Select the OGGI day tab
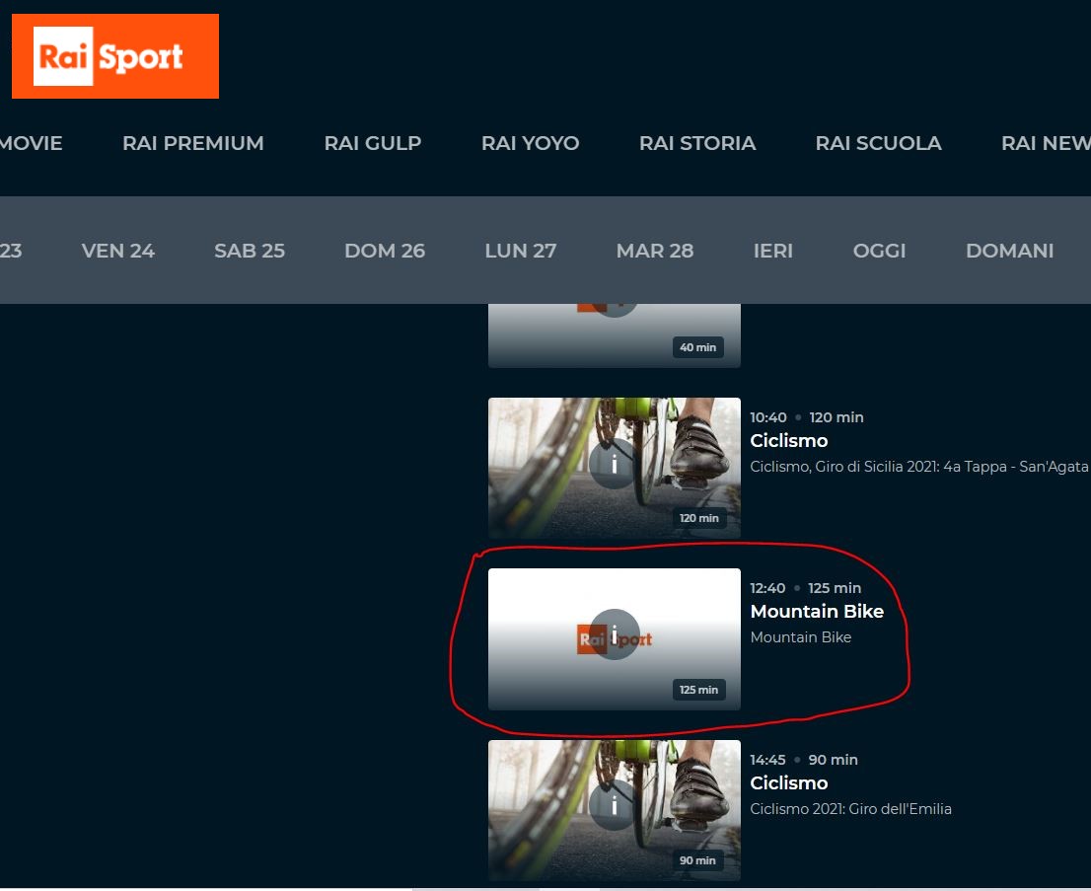This screenshot has height=891, width=1091. [x=880, y=251]
